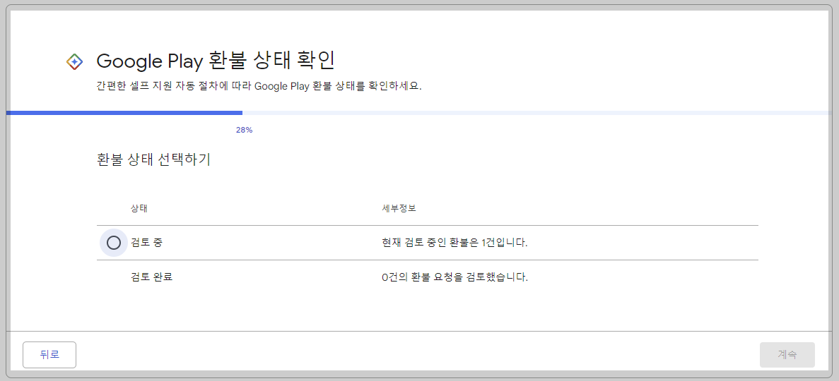Click the 검토 중 status label
This screenshot has height=381, width=839.
coord(146,243)
